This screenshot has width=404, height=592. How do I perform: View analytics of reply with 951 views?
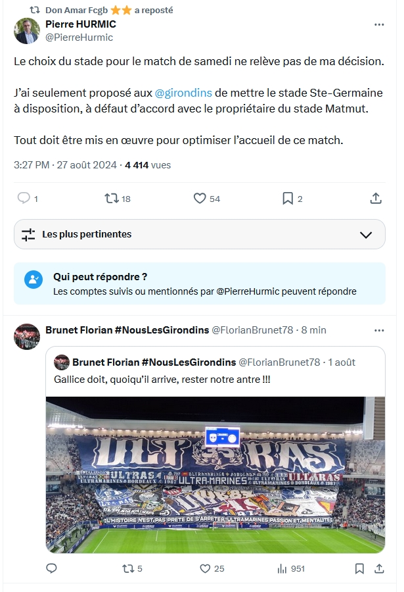pyautogui.click(x=283, y=568)
